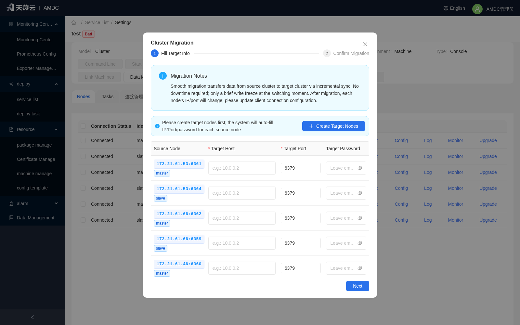
Task: Open Service List breadcrumb link
Action: [97, 22]
